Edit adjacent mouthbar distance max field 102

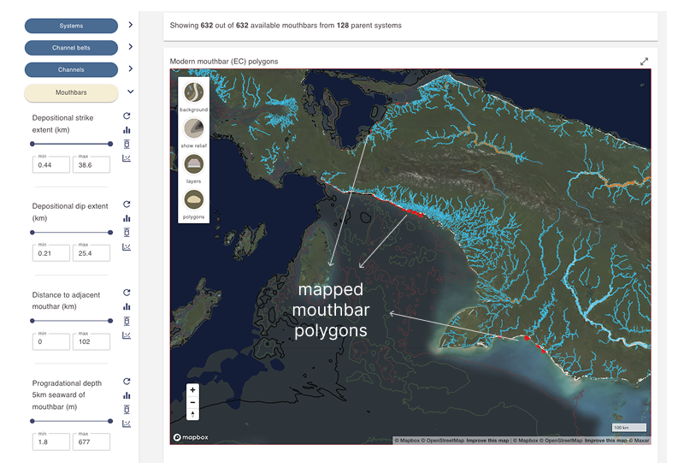(91, 341)
